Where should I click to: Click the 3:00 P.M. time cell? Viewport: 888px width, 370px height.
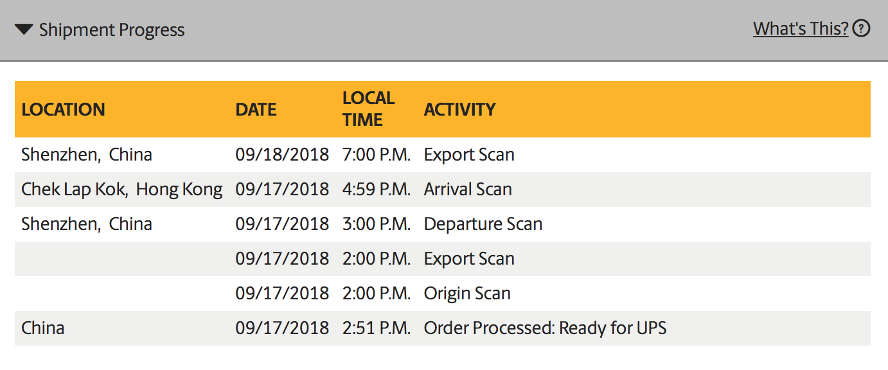click(377, 224)
